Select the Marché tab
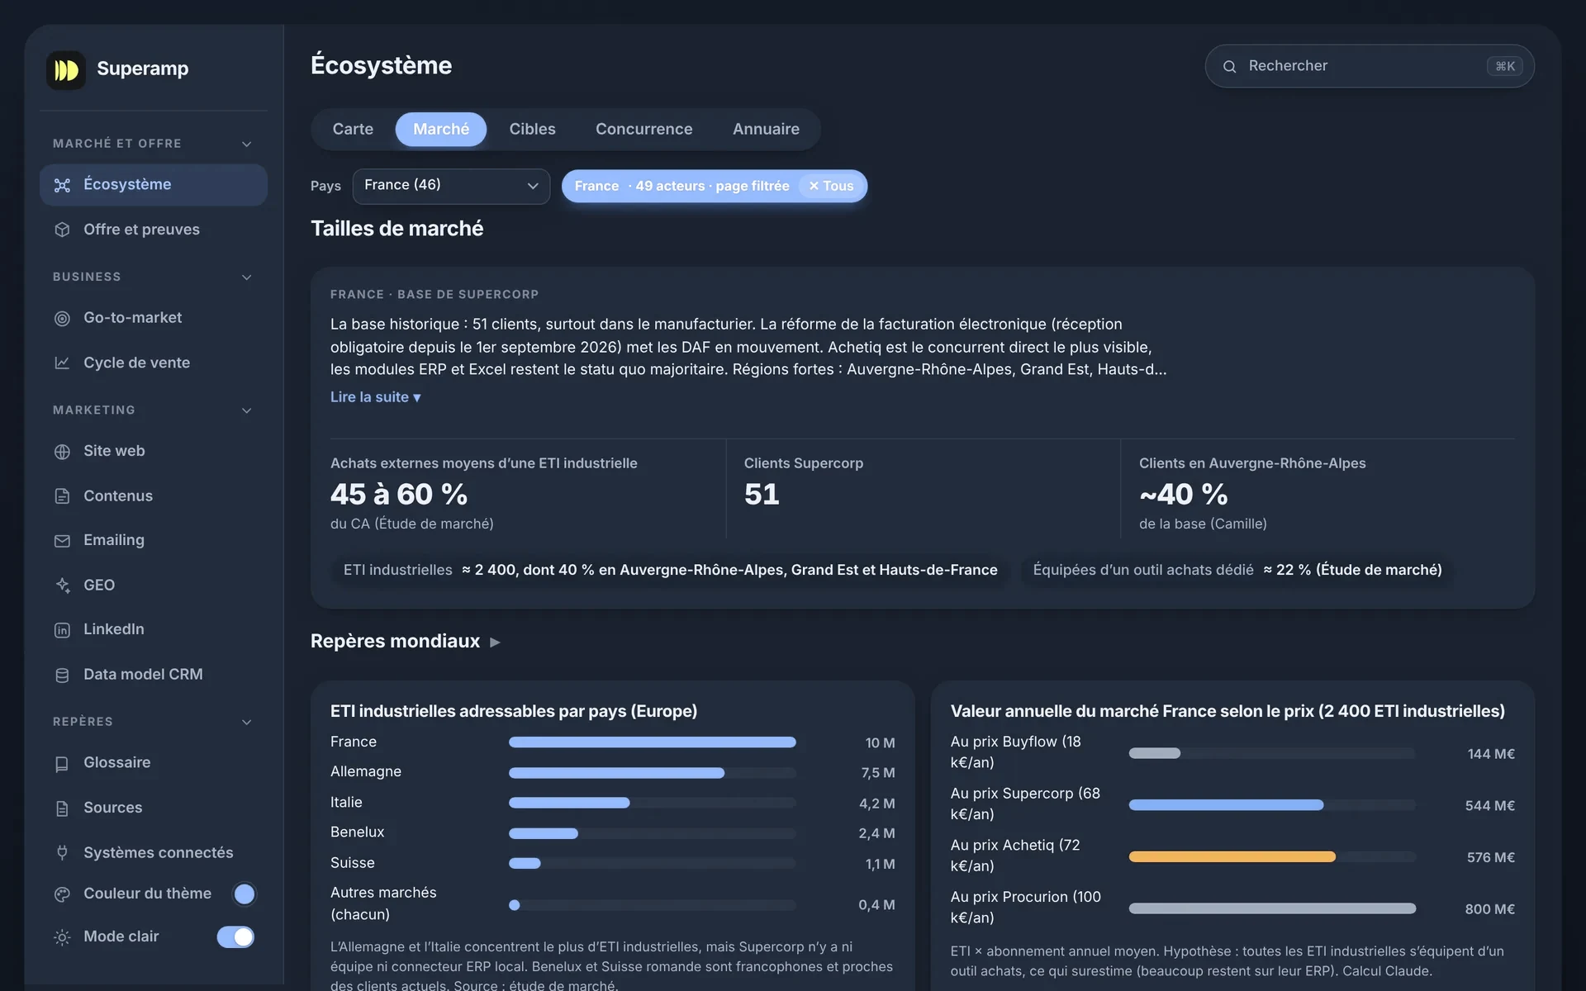 [x=441, y=129]
